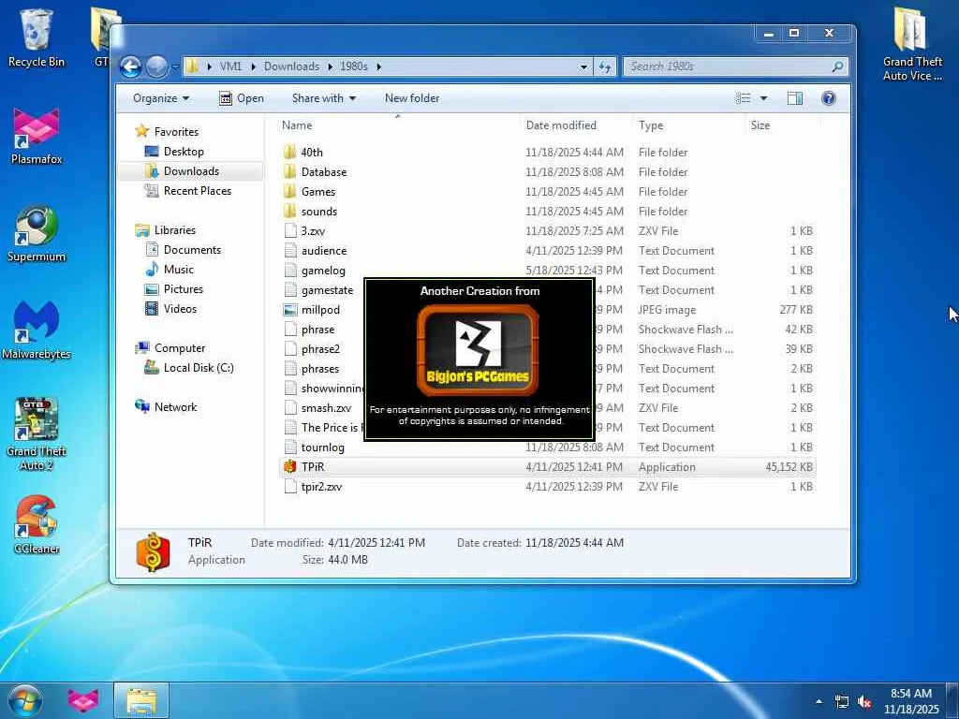Select Downloads in navigation pane

[191, 171]
